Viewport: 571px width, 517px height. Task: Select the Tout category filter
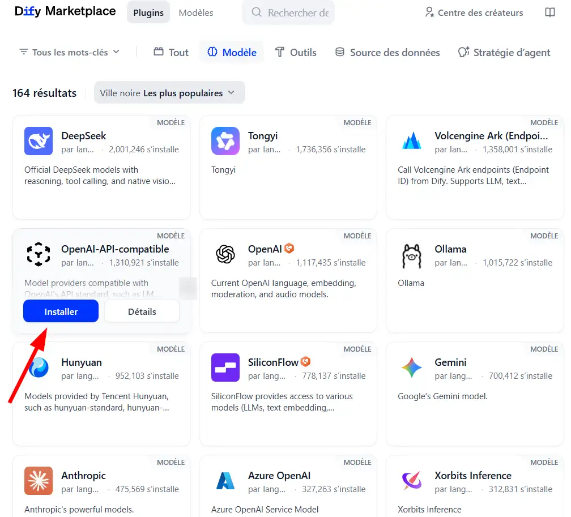[171, 52]
